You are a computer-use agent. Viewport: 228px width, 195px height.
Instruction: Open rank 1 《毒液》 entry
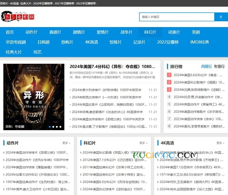pyautogui.click(x=198, y=75)
